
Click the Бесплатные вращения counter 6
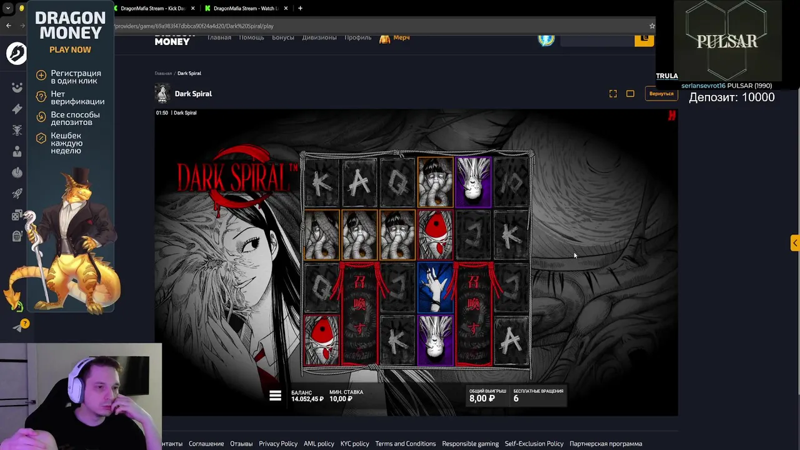[x=516, y=399]
